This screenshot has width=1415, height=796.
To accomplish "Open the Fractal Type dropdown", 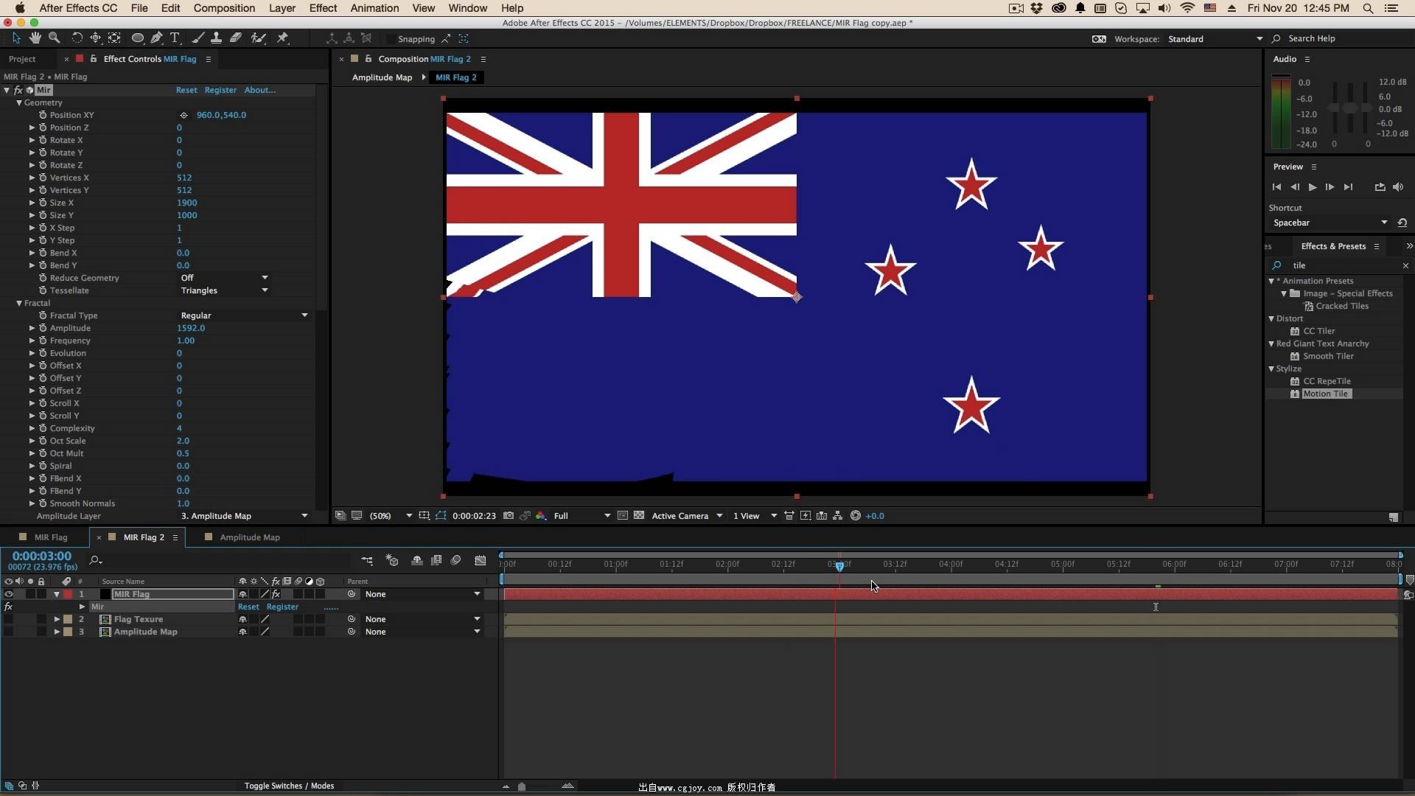I will point(244,315).
